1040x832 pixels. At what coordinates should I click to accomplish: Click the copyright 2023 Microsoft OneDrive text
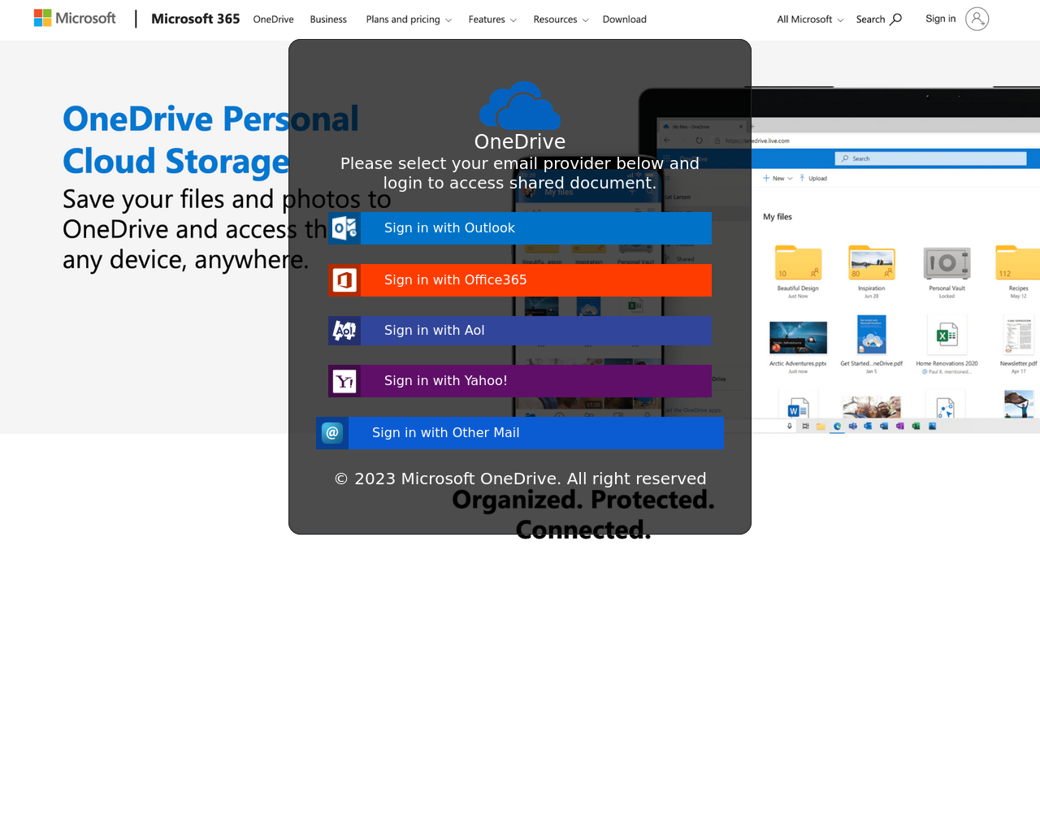520,479
